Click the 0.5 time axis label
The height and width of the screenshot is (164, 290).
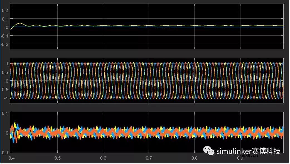(57, 158)
